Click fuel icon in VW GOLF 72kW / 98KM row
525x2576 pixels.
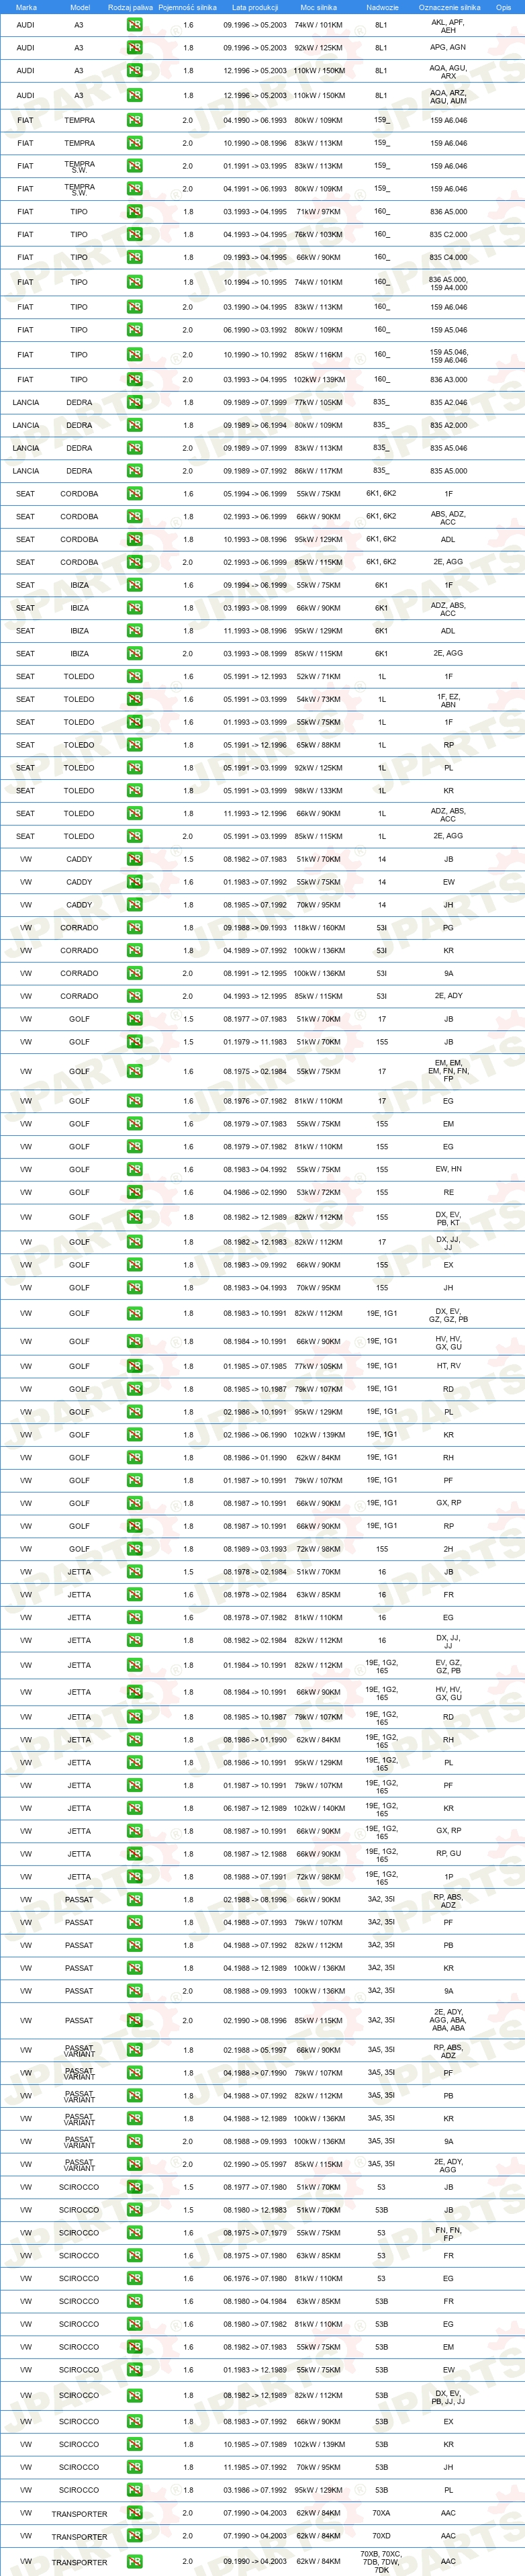click(134, 1549)
